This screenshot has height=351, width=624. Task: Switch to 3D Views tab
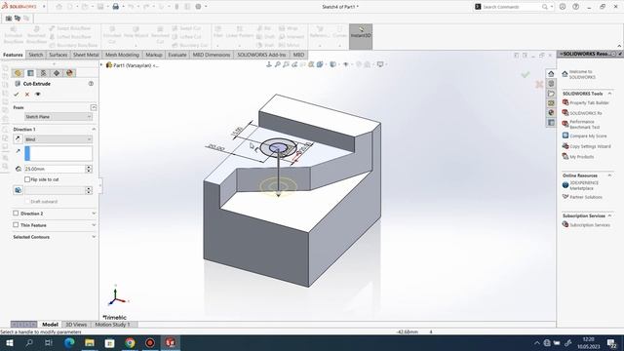click(76, 325)
